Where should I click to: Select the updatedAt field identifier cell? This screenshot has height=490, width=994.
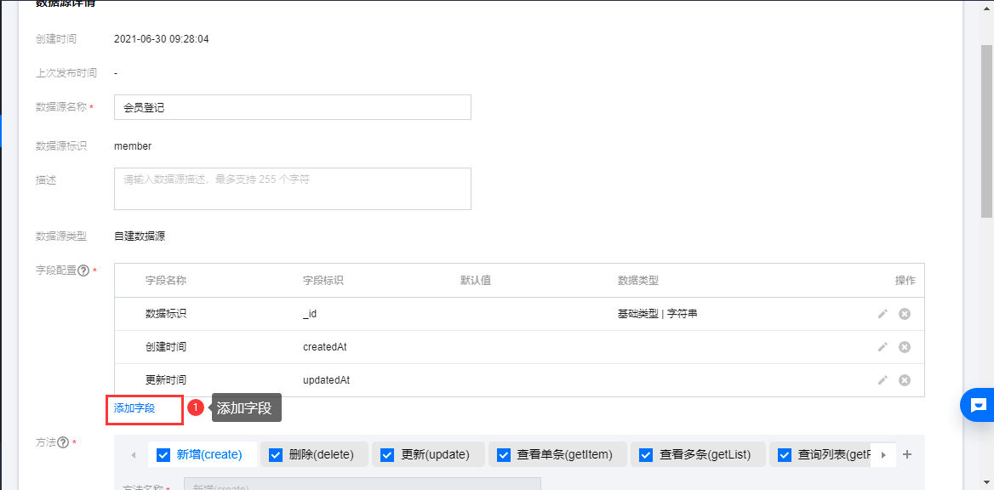327,379
